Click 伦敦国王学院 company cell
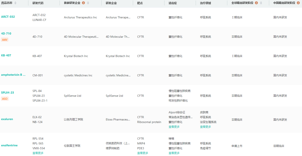Image resolution: width=302 pixels, height=156 pixels. [72, 146]
